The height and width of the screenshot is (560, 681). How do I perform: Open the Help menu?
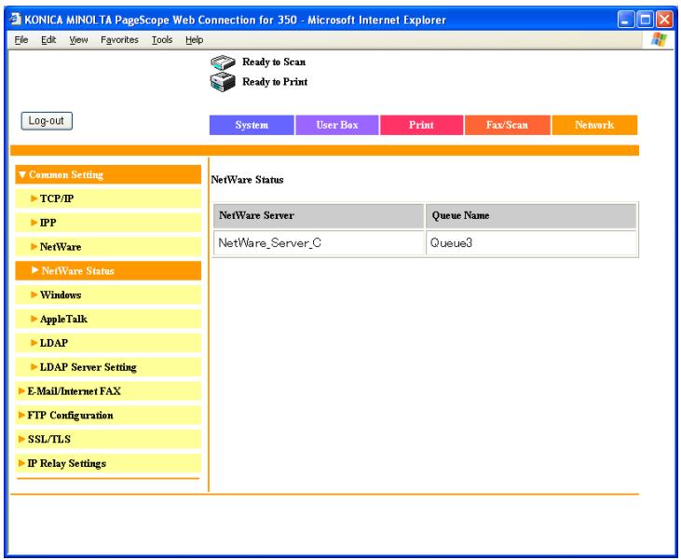click(x=194, y=40)
